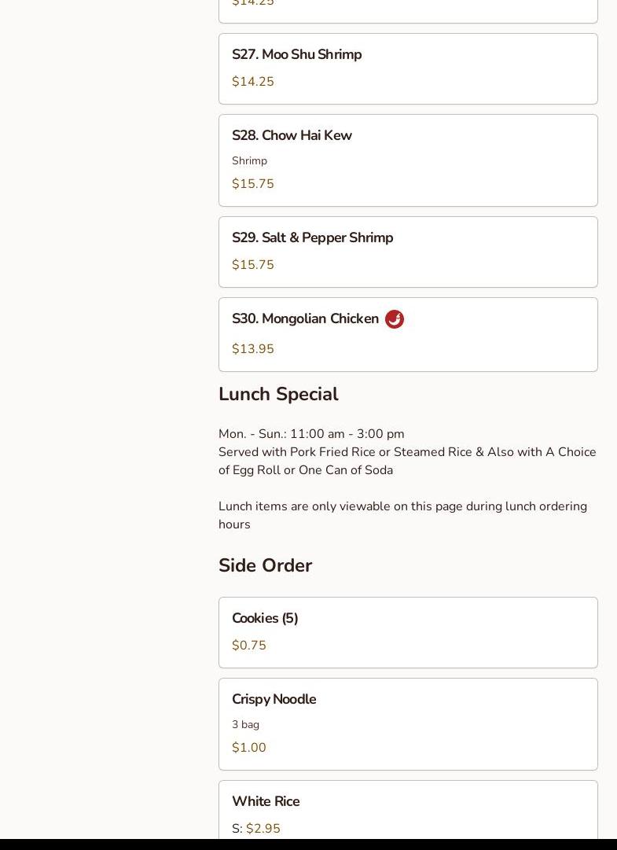The image size is (617, 850).
Task: Click the Shrimp description under Chow Hai Kew
Action: [x=249, y=160]
